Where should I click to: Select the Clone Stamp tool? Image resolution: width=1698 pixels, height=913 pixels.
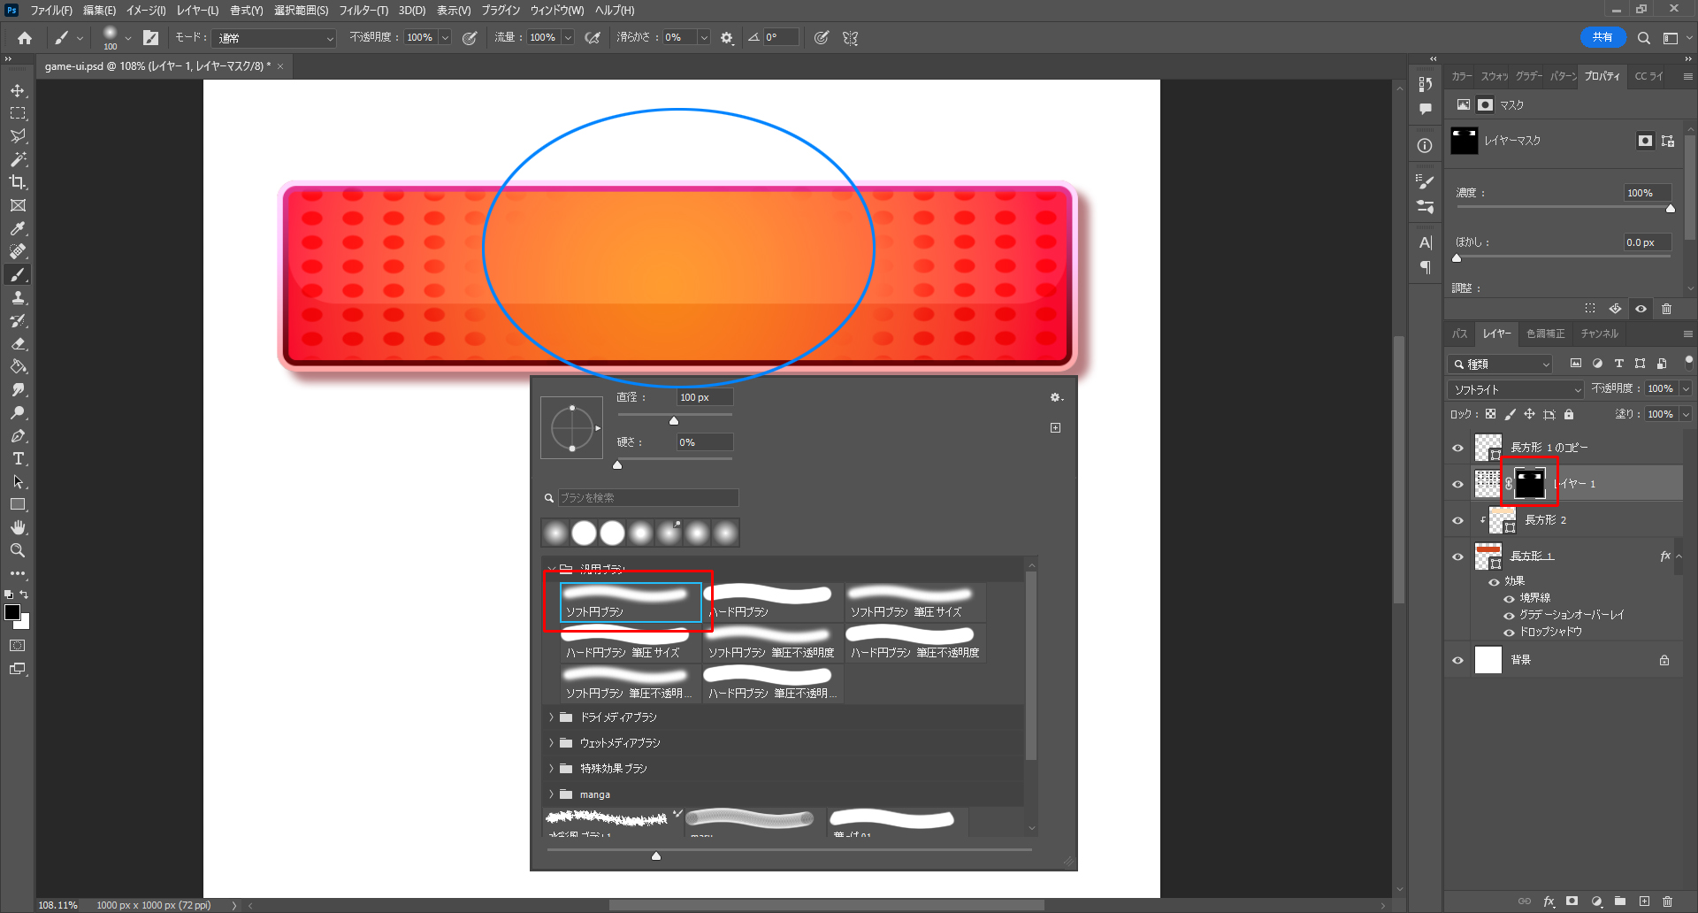click(x=18, y=297)
